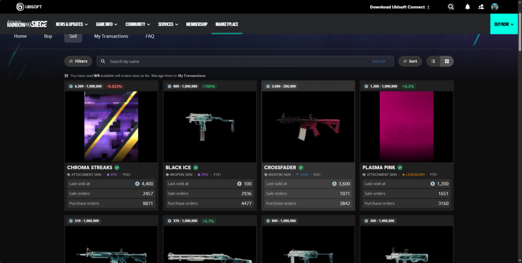Screen dimensions: 522x263
Task: Open the FAQ tab
Action: click(150, 36)
